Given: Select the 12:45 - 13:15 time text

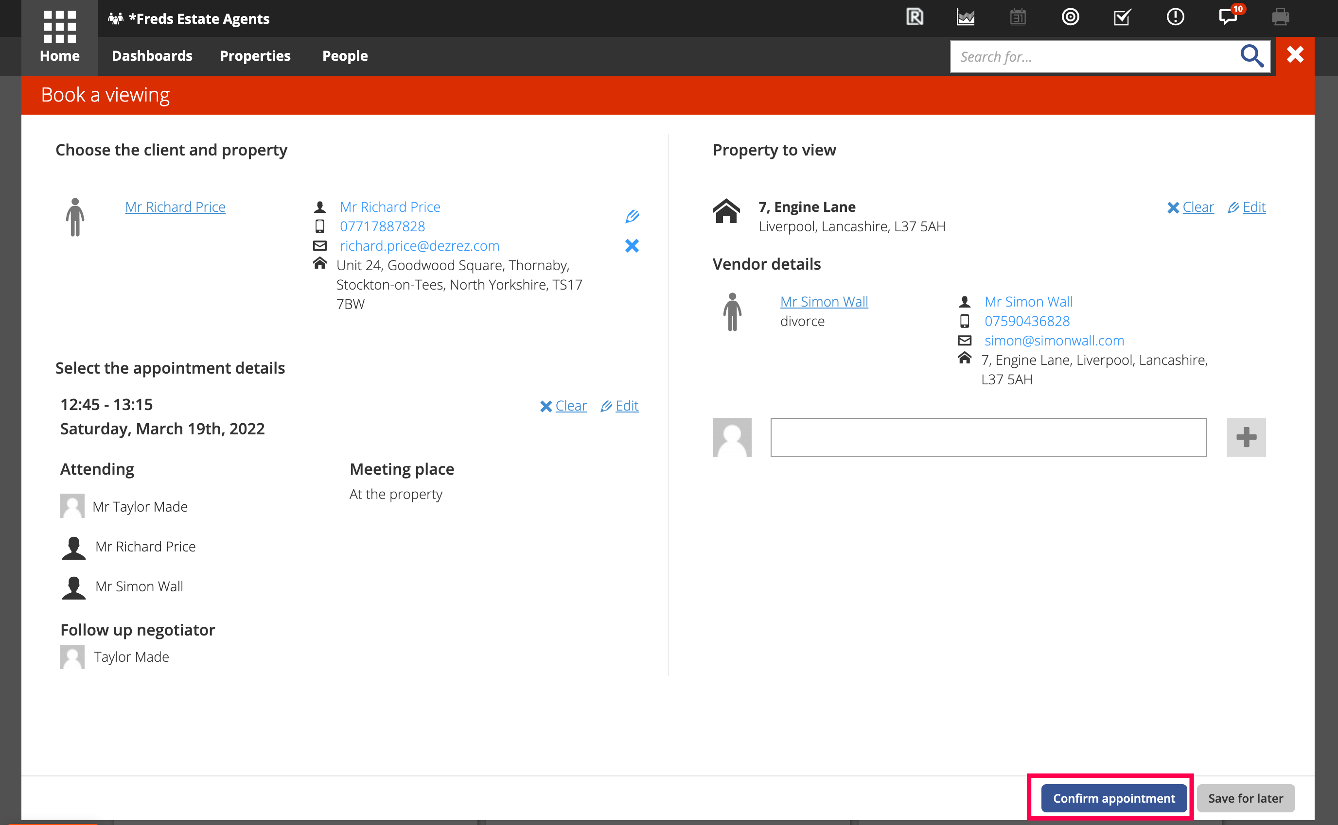Looking at the screenshot, I should coord(106,404).
